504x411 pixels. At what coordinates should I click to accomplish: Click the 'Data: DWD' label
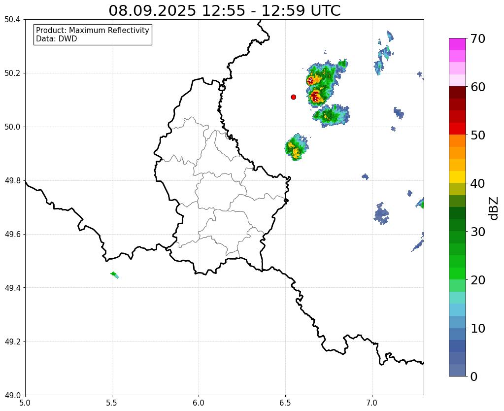coord(57,39)
